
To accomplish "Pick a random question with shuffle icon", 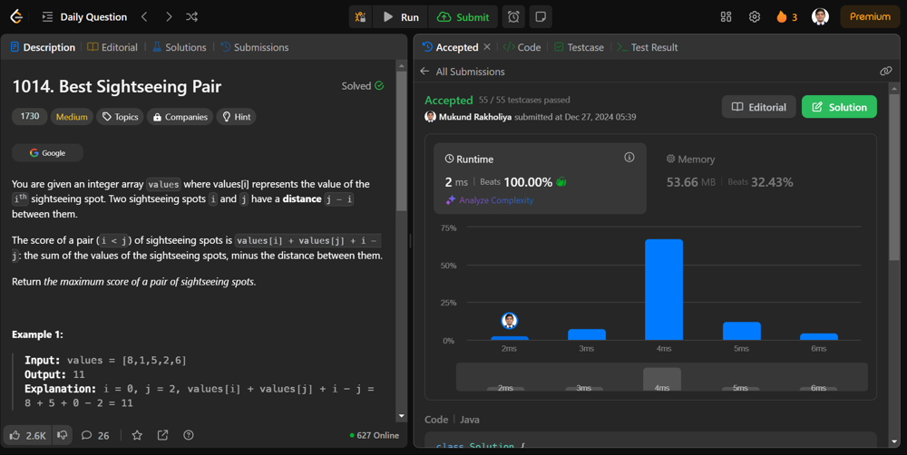I will click(x=192, y=16).
